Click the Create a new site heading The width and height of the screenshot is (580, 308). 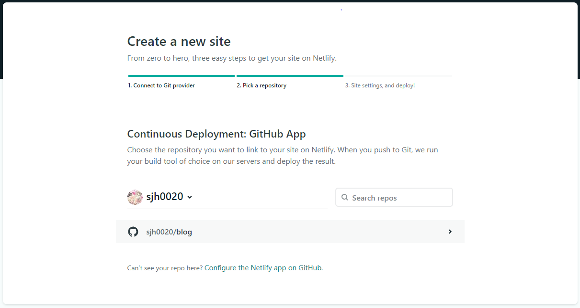point(179,42)
